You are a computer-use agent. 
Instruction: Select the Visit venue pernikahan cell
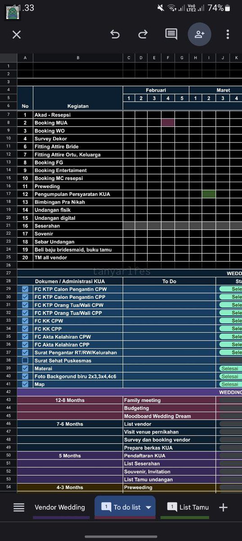pos(169,432)
